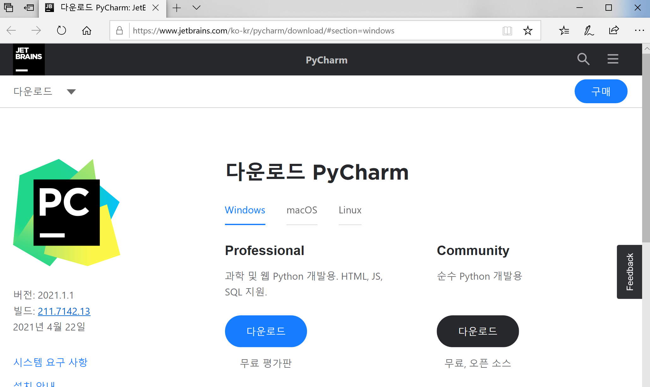The height and width of the screenshot is (387, 650).
Task: Click the PyCharm PC logo image
Action: (x=67, y=212)
